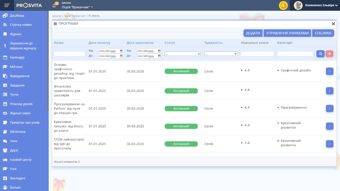
Task: Open the Статус filter dropdown
Action: [x=183, y=54]
